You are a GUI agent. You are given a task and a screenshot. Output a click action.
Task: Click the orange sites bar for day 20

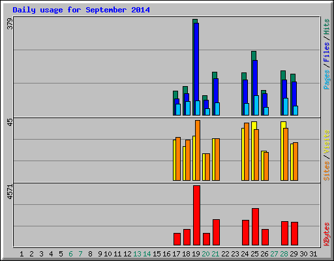(x=207, y=167)
